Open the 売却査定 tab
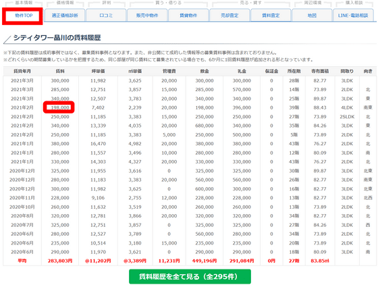The image size is (378, 285). (x=230, y=16)
